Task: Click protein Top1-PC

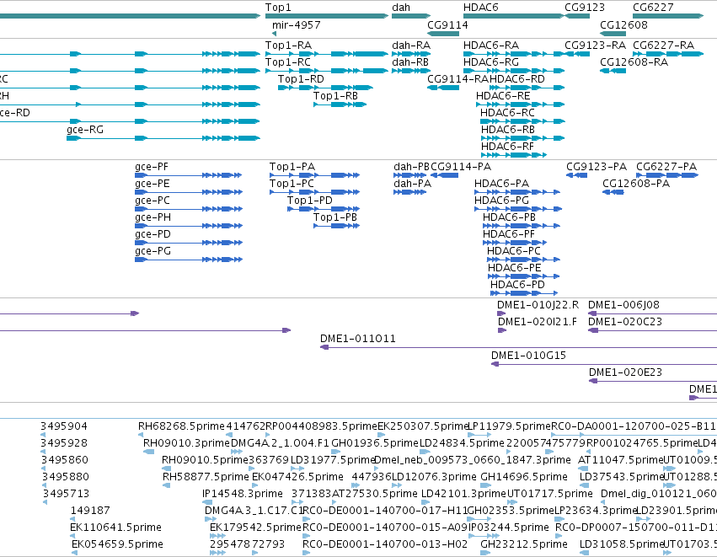Action: [x=314, y=192]
